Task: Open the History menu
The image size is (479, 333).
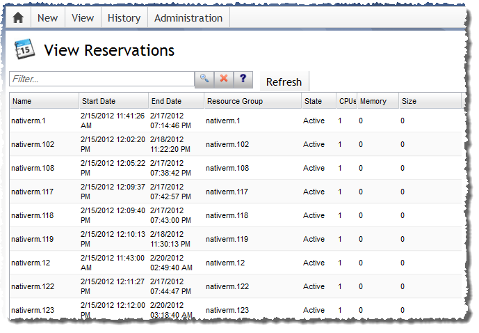Action: coord(124,18)
